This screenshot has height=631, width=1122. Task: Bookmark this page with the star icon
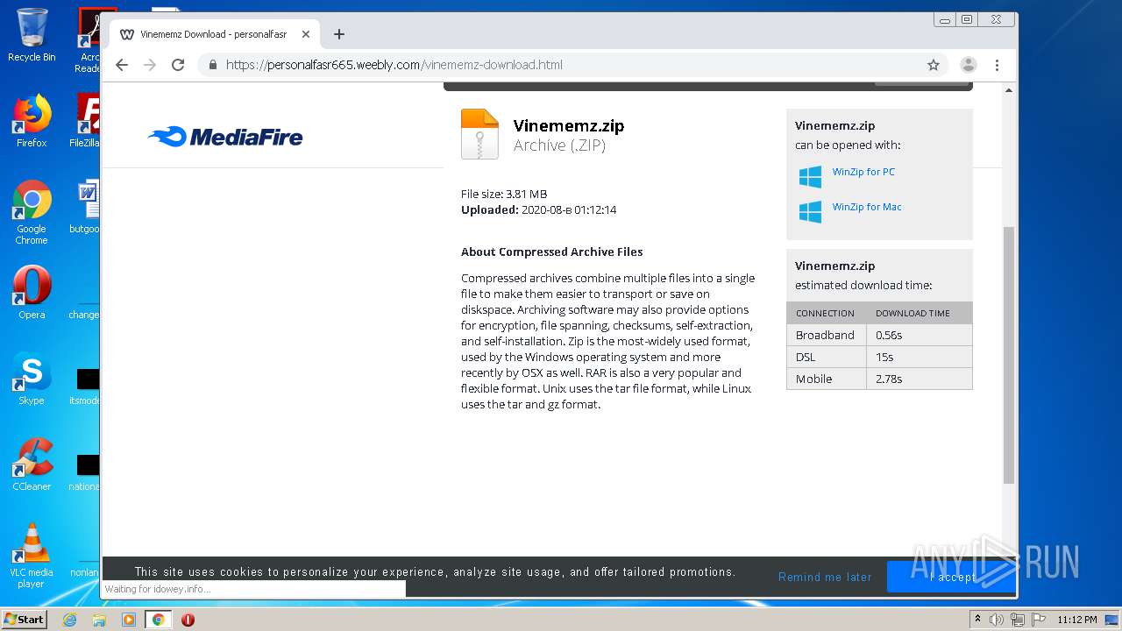[934, 65]
